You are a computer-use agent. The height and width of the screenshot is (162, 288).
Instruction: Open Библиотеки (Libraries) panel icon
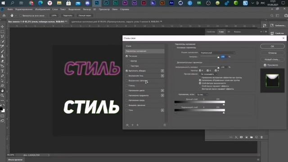click(x=272, y=26)
